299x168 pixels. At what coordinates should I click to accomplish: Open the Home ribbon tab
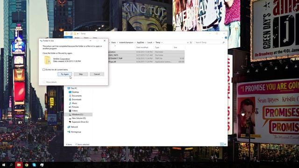(77, 38)
